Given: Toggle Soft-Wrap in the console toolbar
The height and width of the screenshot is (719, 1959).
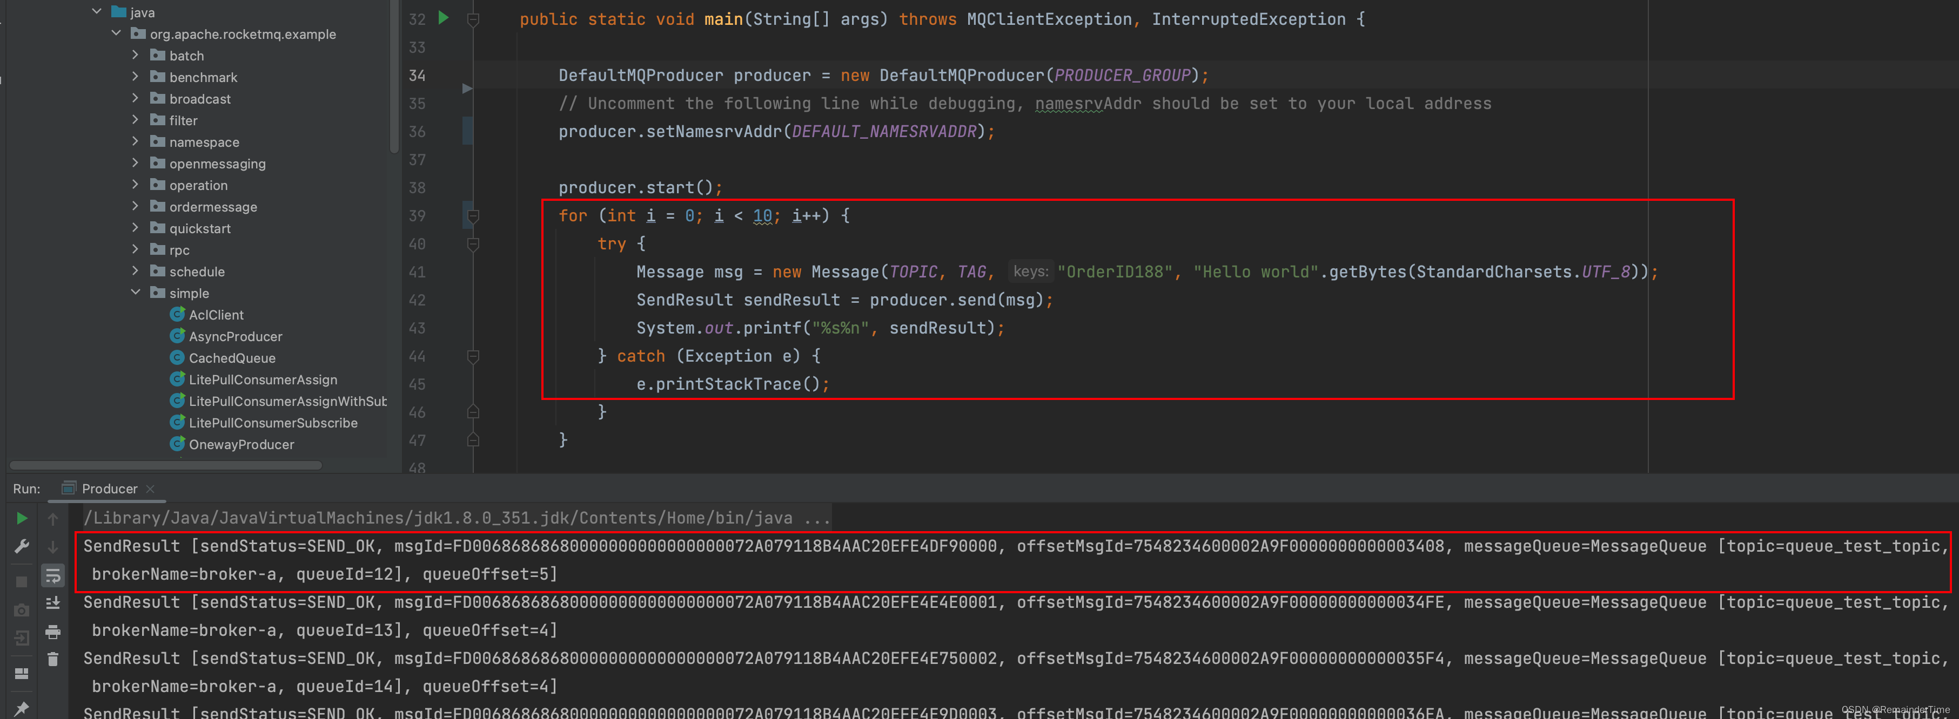Looking at the screenshot, I should [52, 575].
